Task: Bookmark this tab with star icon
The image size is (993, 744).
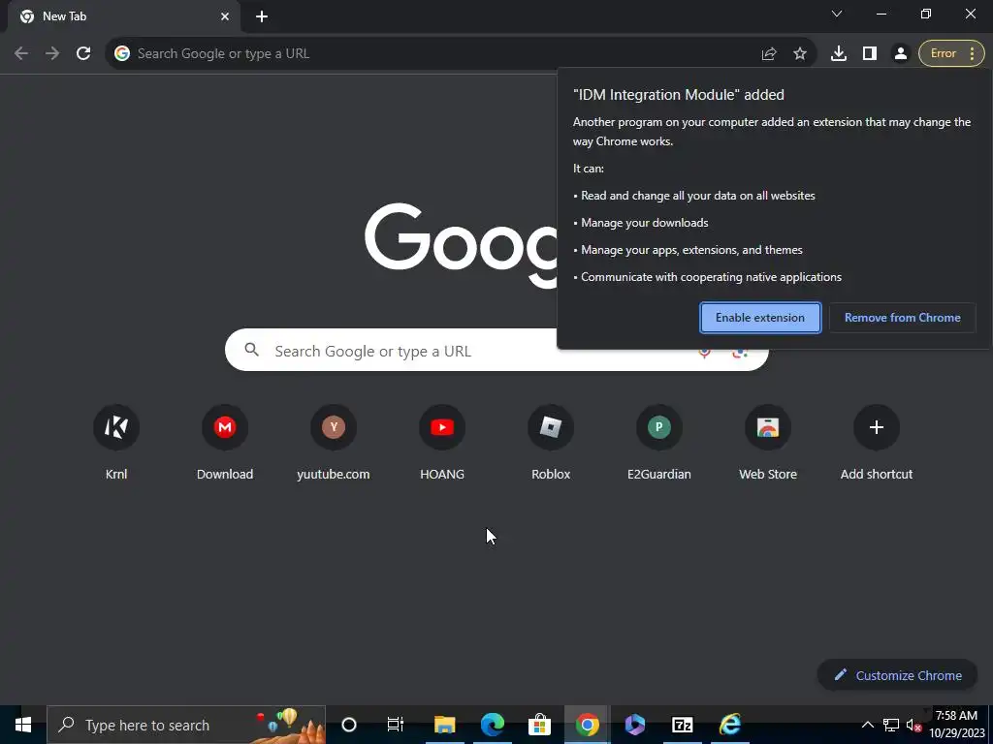Action: click(800, 54)
